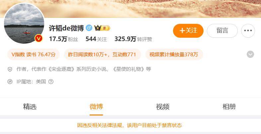Click the IP icon beside IP属地
Image resolution: width=261 pixels, height=134 pixels.
pyautogui.click(x=10, y=82)
